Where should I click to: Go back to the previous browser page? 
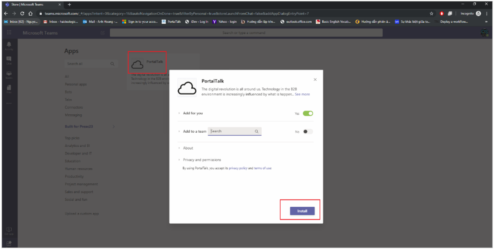pyautogui.click(x=6, y=13)
